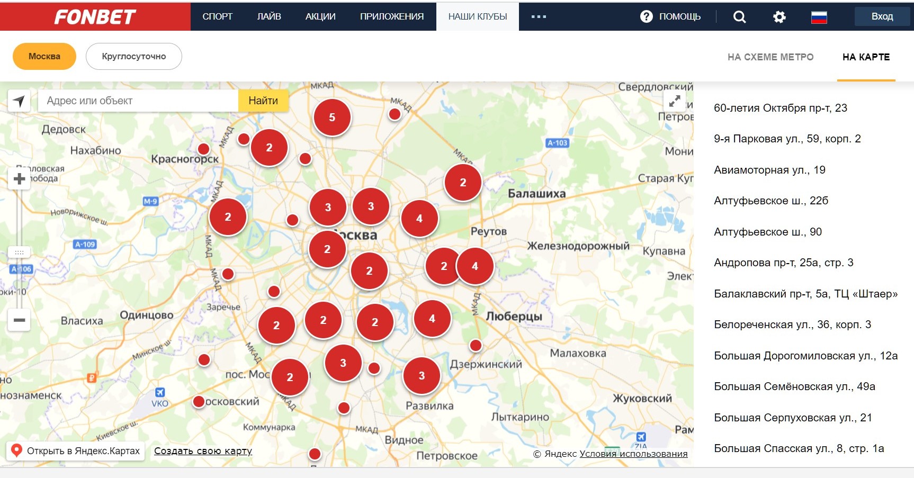Pick address Белореченская ул., 36, корп. 3
The image size is (914, 478).
(x=793, y=324)
